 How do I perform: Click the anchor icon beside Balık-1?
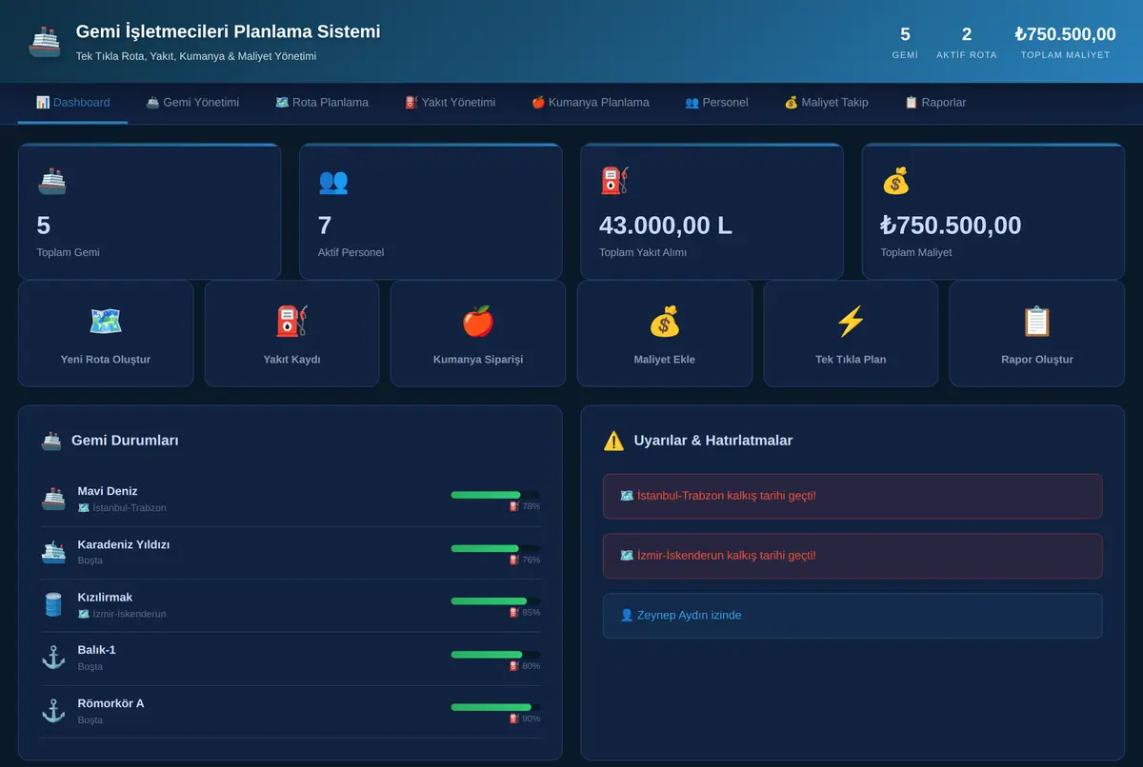[53, 658]
